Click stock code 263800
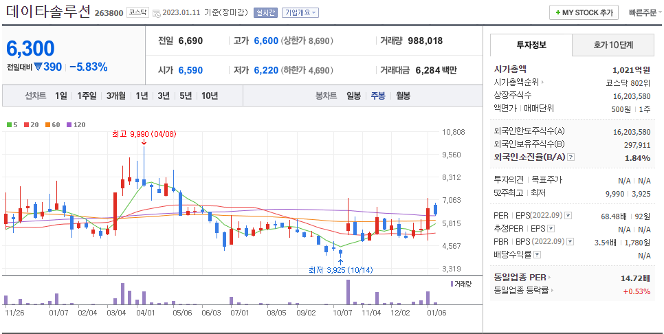 click(109, 13)
